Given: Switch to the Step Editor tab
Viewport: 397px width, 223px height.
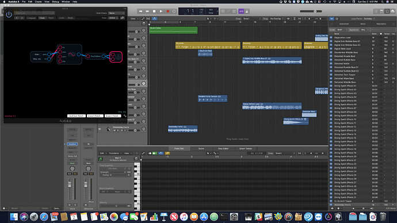Looking at the screenshot, I should (x=223, y=149).
